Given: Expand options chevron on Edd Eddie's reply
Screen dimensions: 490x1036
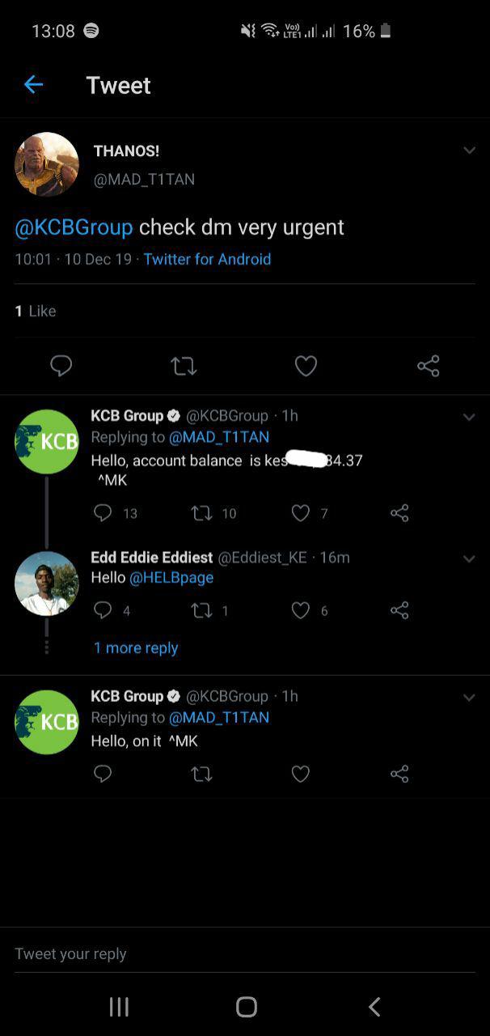Looking at the screenshot, I should [469, 558].
